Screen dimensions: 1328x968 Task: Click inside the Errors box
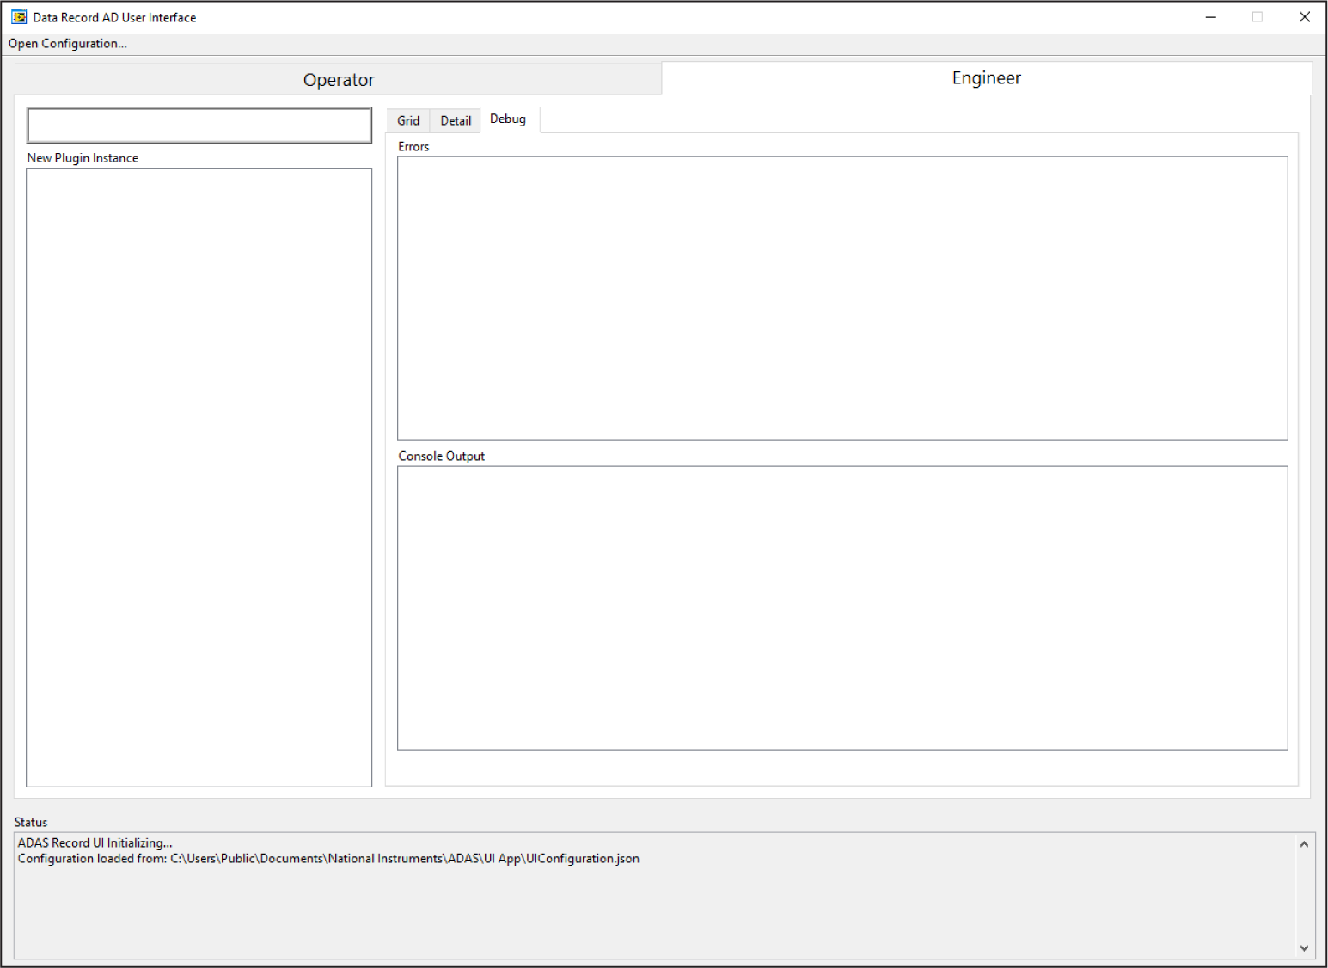[x=842, y=298]
